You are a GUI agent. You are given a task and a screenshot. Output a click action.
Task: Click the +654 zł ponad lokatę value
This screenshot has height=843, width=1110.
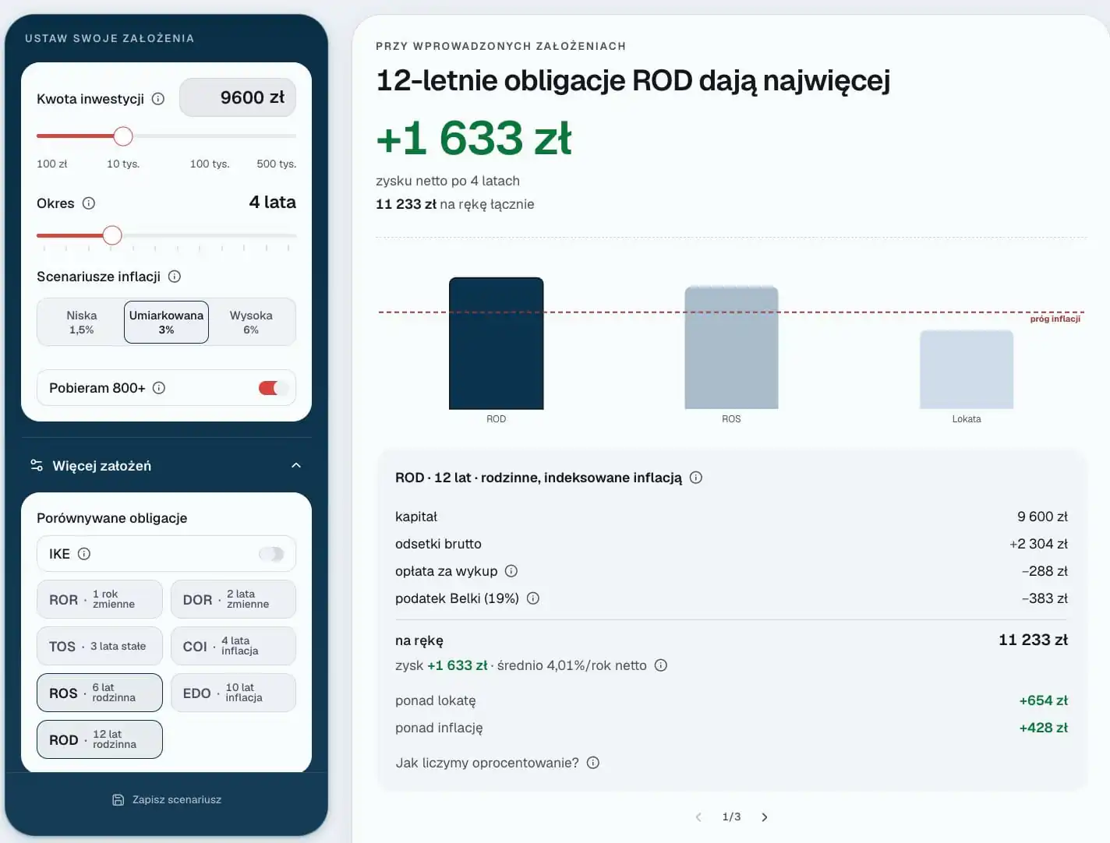click(x=1044, y=700)
